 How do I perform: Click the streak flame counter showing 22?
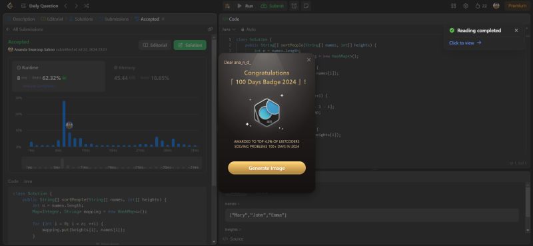(x=481, y=6)
